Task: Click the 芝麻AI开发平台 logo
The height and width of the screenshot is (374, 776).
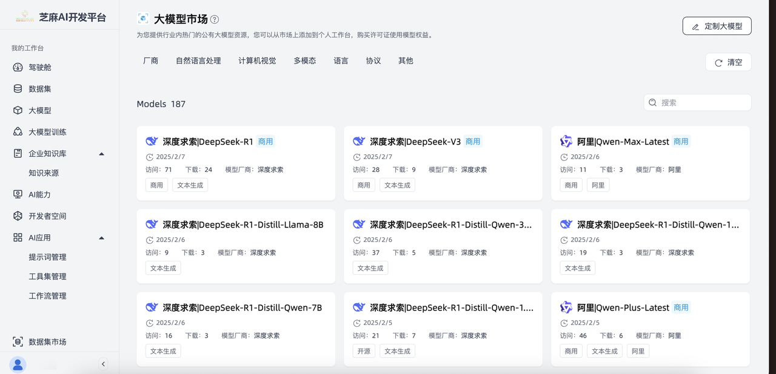Action: click(x=25, y=17)
